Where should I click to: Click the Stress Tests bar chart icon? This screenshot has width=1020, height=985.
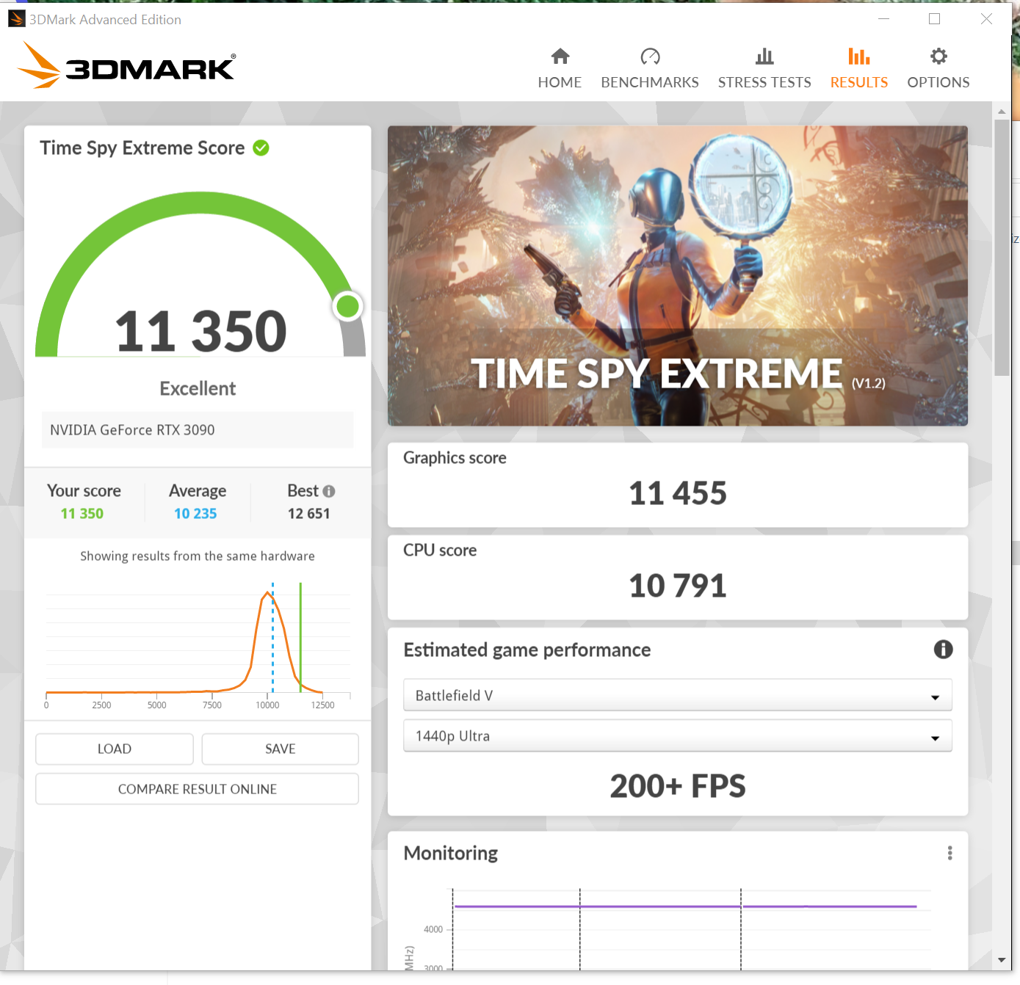point(764,57)
